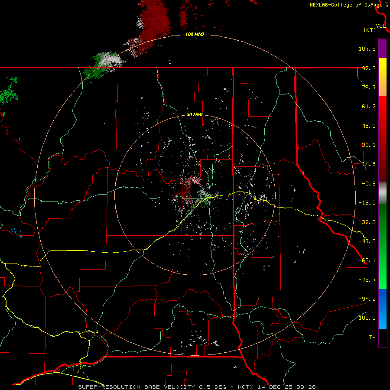Select the 61.2 scale value
Viewport: 390px width, 390px height.
click(x=369, y=107)
